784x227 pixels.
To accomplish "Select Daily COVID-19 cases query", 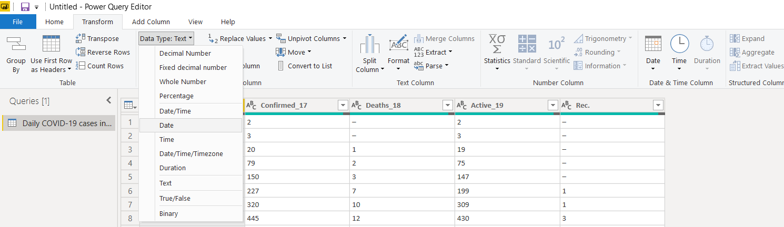I will [59, 123].
